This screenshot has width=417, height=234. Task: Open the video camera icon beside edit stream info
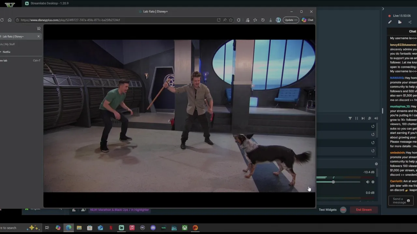pyautogui.click(x=400, y=22)
